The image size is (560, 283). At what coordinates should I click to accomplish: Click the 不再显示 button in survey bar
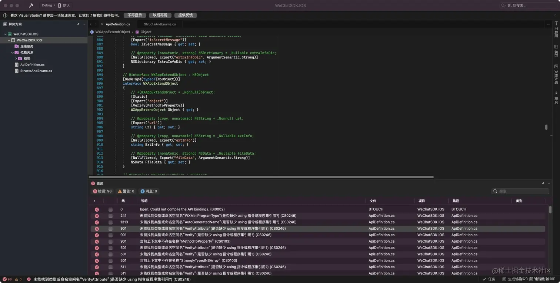pos(134,15)
